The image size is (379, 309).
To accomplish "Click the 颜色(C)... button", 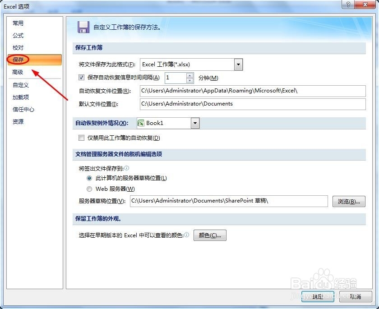I will click(x=210, y=235).
